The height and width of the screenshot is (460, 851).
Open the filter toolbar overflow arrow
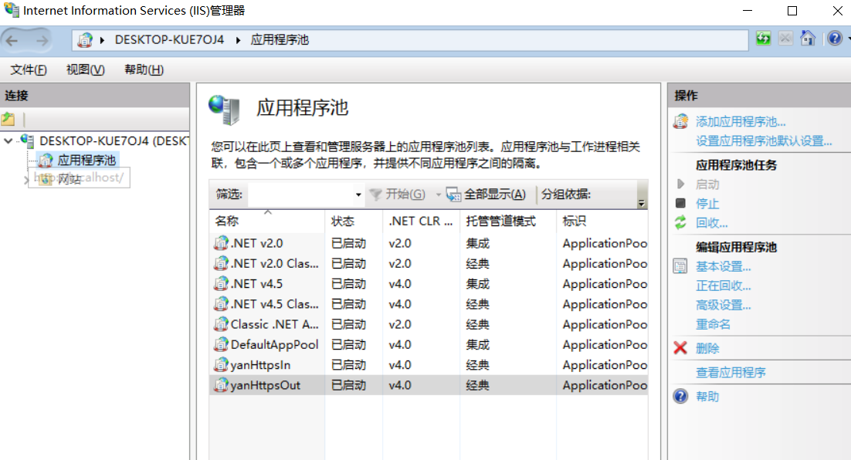(642, 204)
